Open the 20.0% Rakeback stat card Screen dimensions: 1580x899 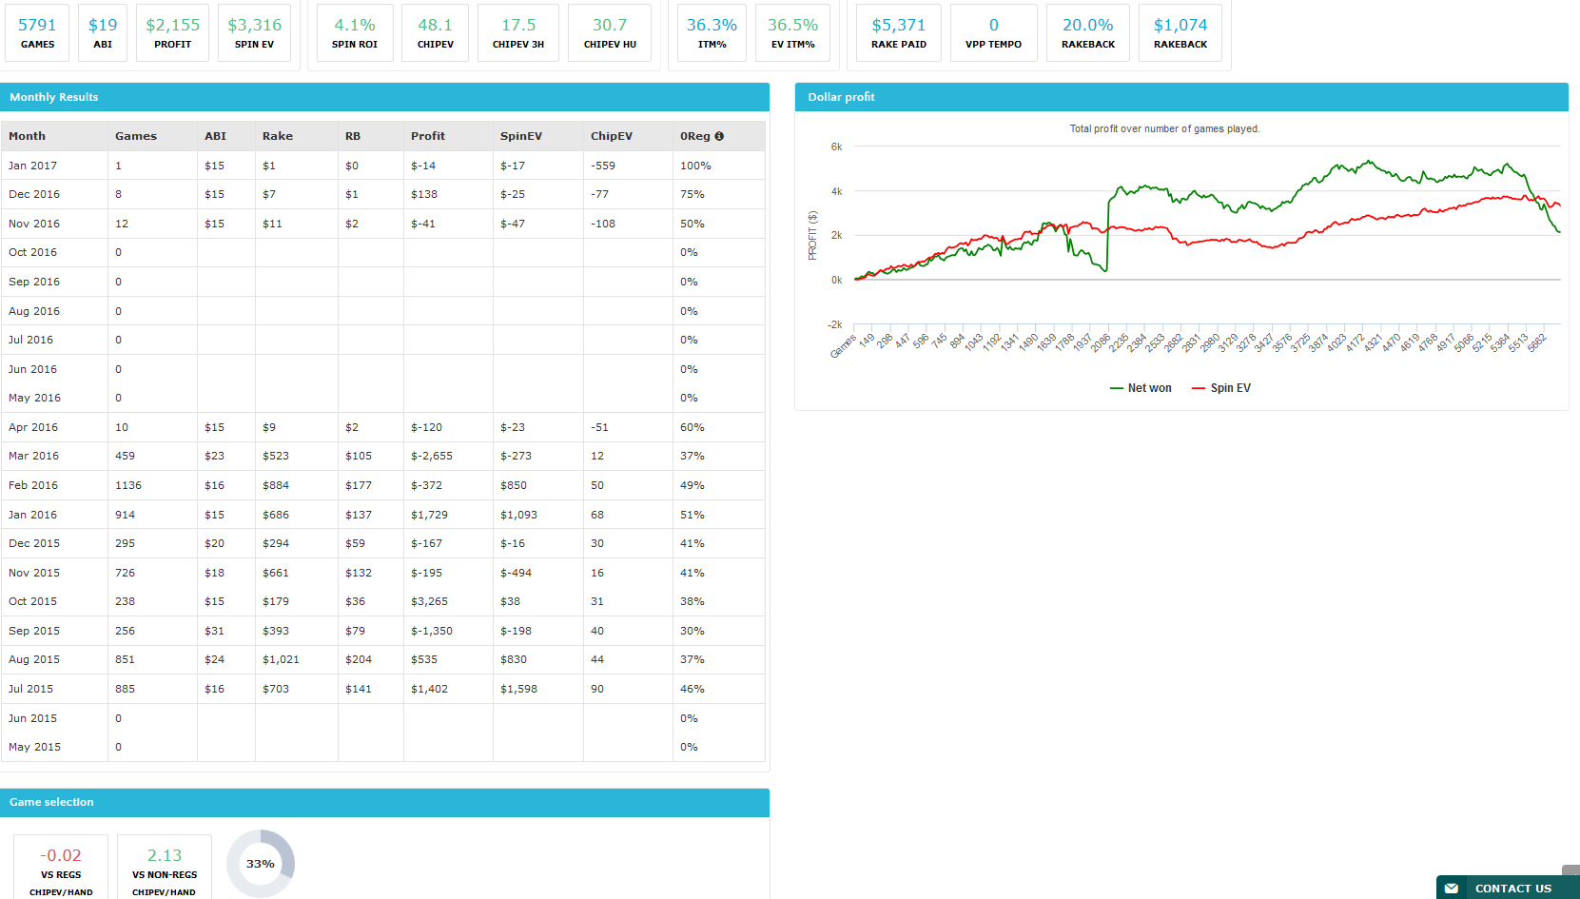pyautogui.click(x=1088, y=32)
